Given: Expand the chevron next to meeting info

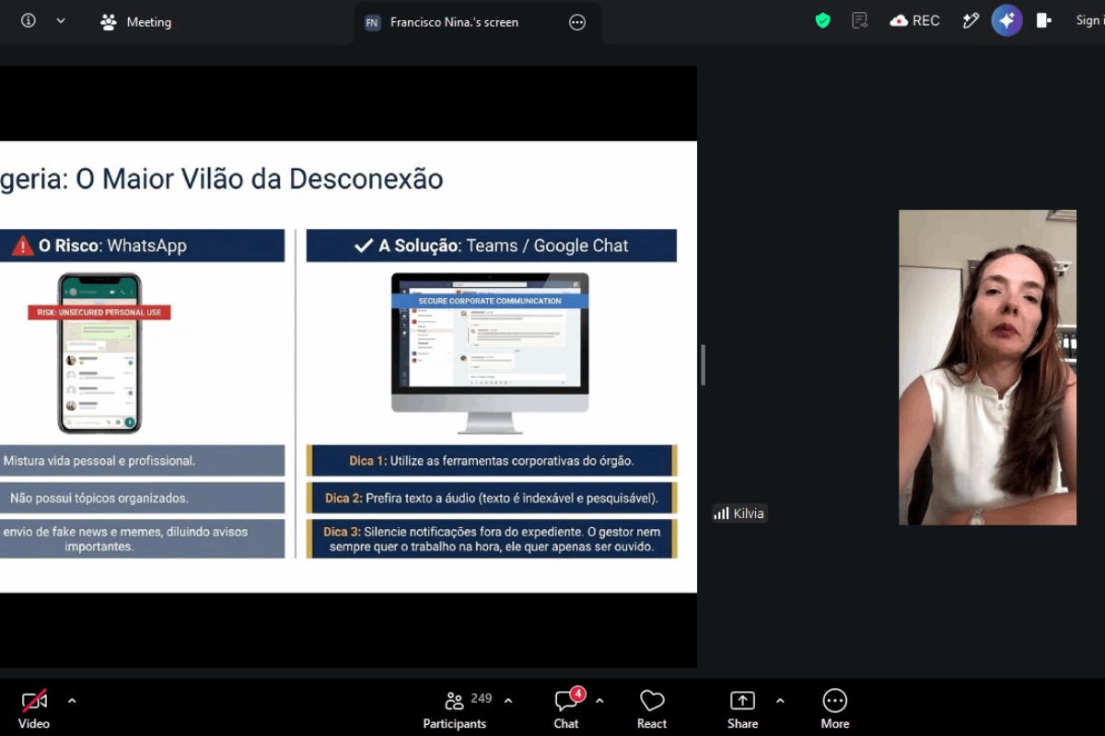Looking at the screenshot, I should [61, 20].
